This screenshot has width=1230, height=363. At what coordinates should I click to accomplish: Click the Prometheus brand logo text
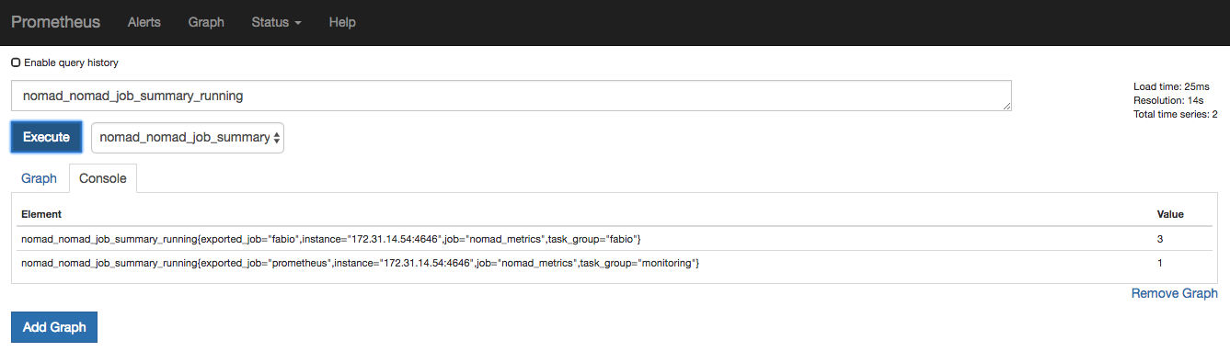click(55, 22)
